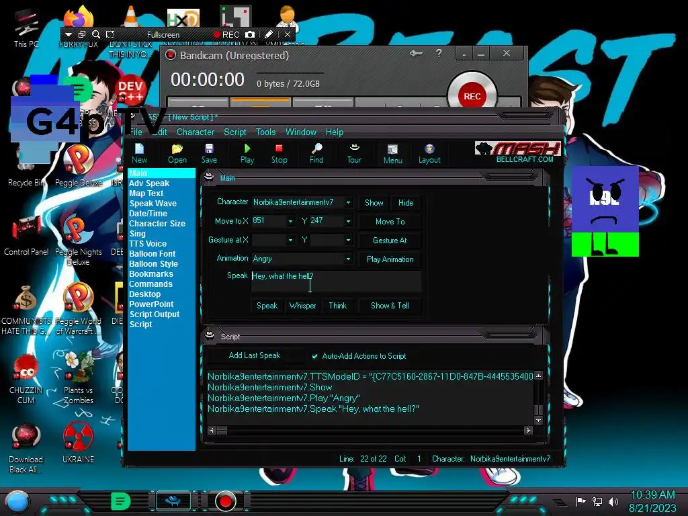Viewport: 688px width, 516px height.
Task: Select the UKRAINE desktop icon
Action: 78,442
